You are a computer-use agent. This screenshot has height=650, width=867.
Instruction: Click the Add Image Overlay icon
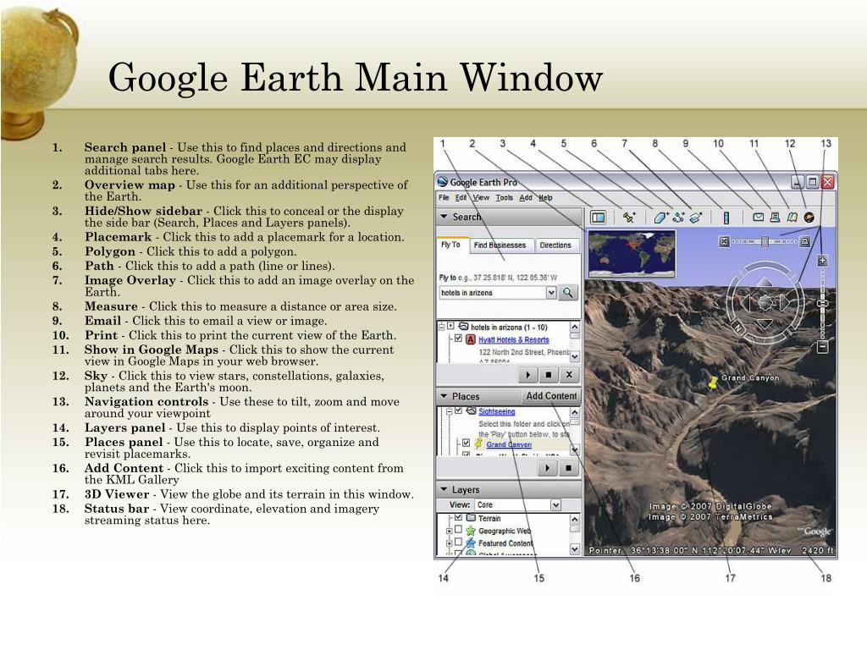[696, 218]
